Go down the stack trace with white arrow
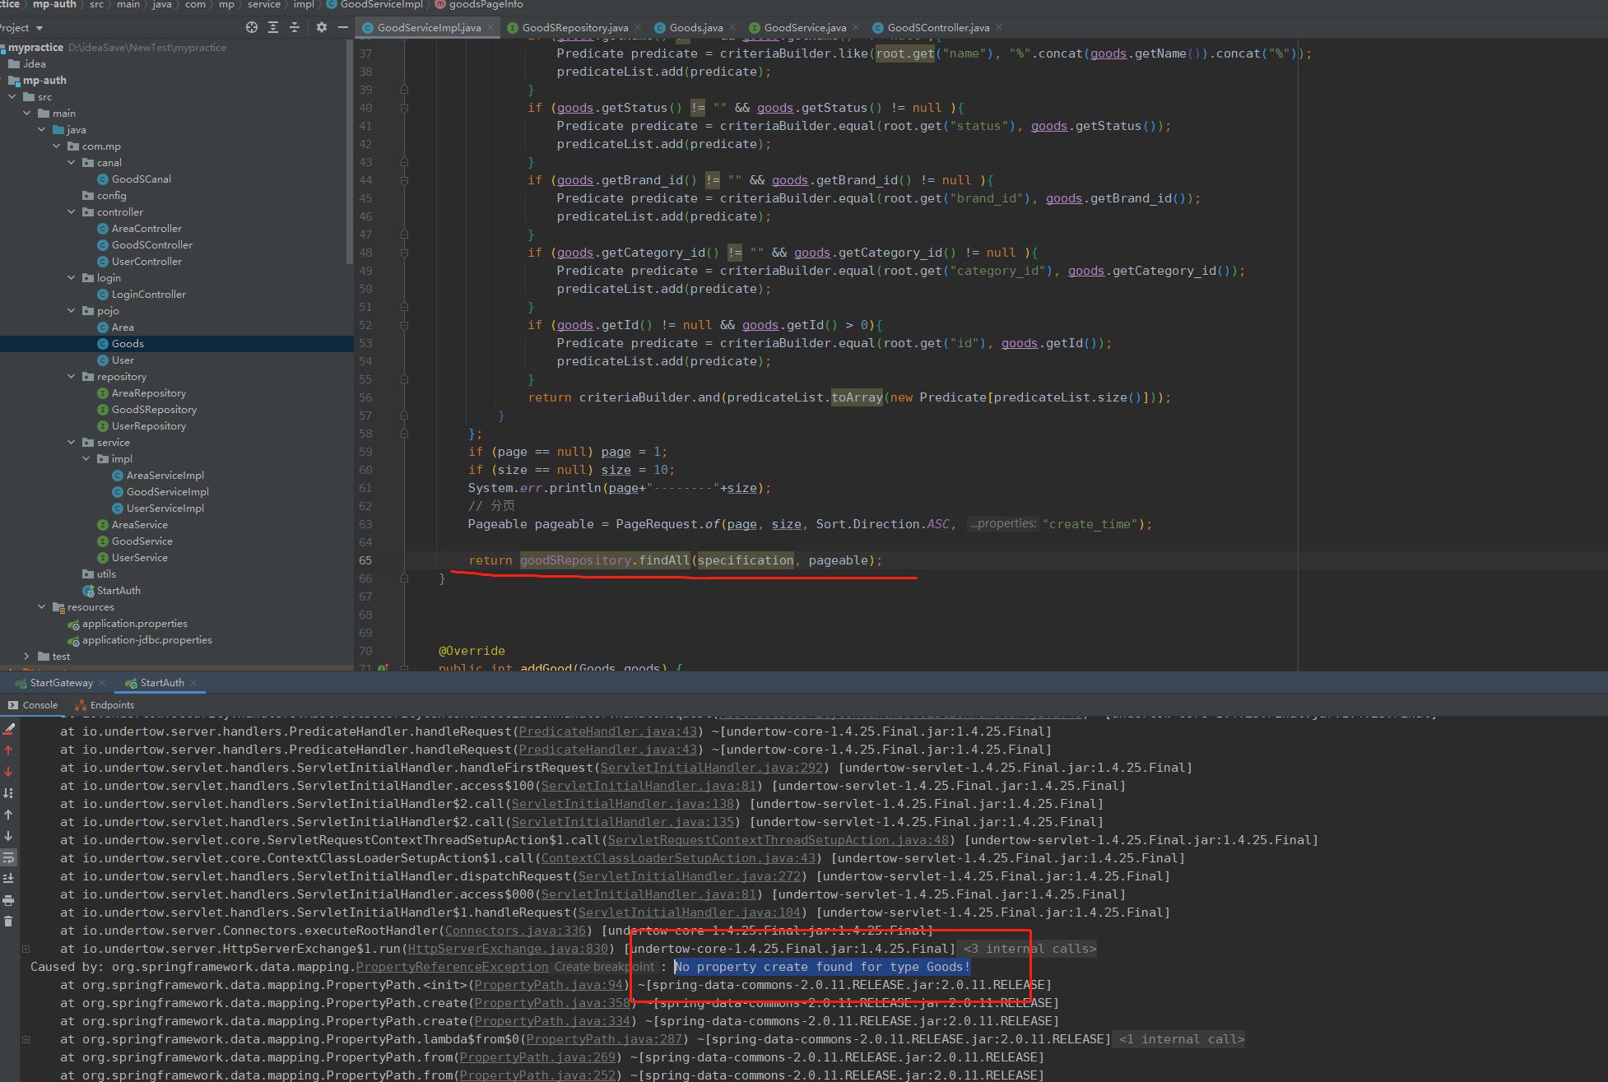Image resolution: width=1608 pixels, height=1082 pixels. (x=8, y=836)
